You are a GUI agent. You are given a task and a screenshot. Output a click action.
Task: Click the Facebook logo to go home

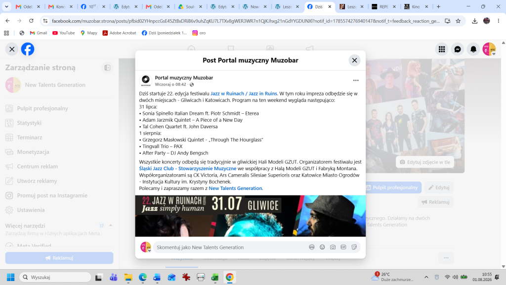pos(28,49)
